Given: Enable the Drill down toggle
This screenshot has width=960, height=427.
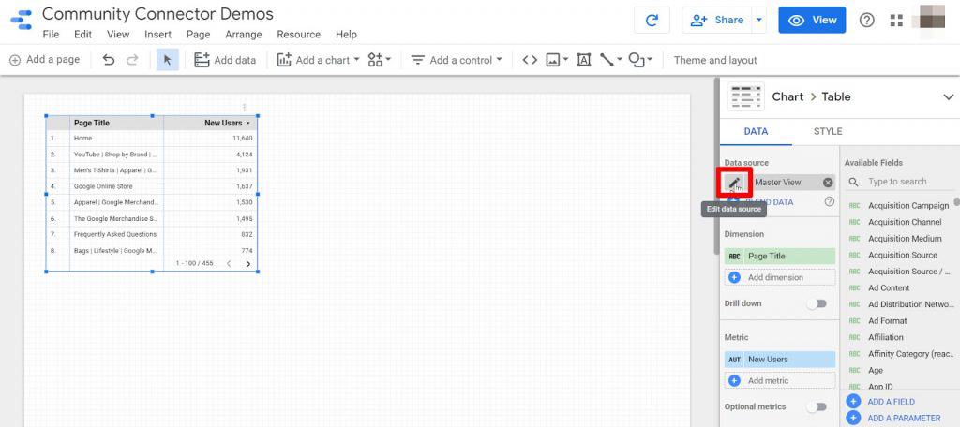Looking at the screenshot, I should coord(817,303).
